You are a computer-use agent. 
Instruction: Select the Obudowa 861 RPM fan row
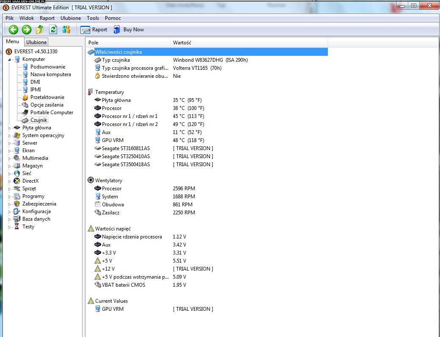[x=208, y=205]
